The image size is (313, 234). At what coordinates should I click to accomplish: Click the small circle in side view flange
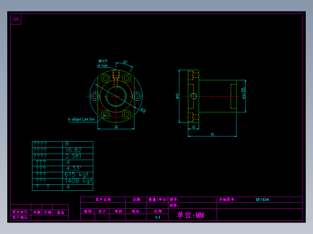tap(193, 96)
